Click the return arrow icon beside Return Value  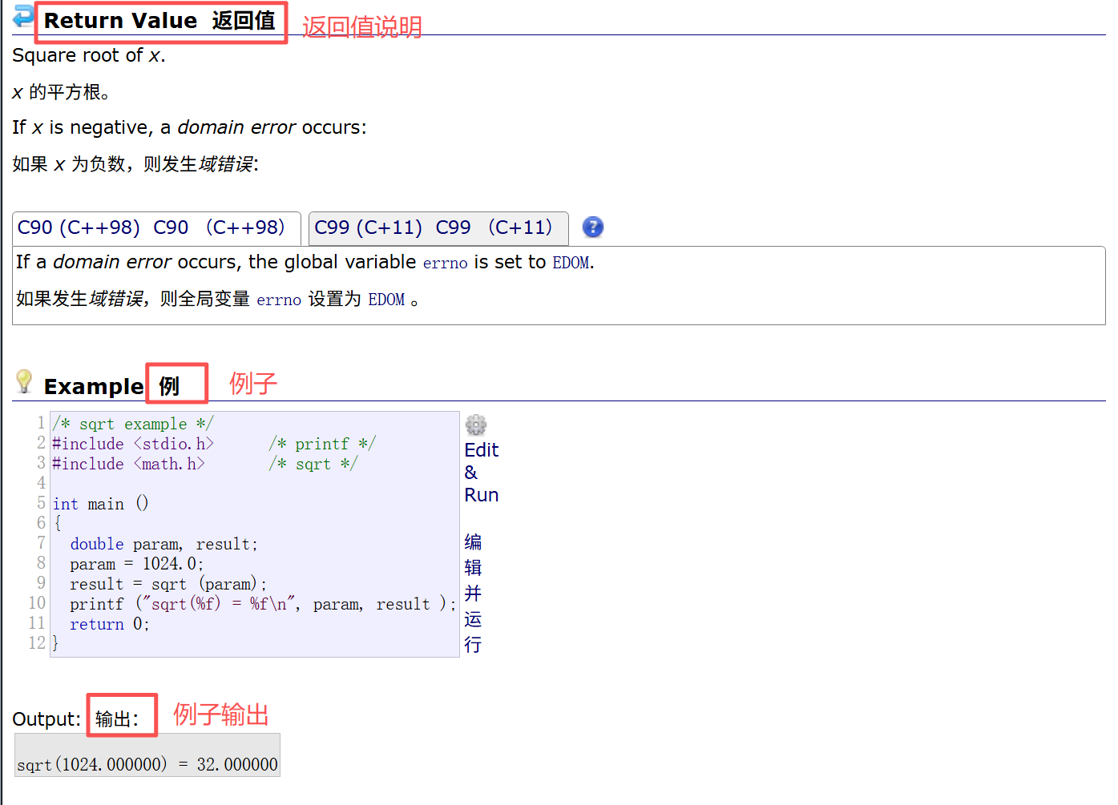pos(23,16)
